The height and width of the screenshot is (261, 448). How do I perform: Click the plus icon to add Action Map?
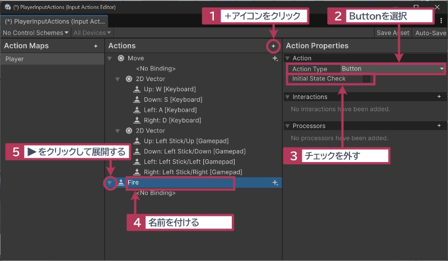pyautogui.click(x=96, y=46)
